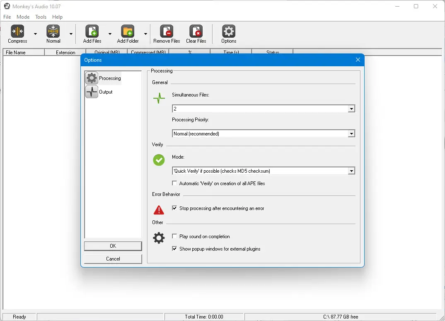Select the Processing category label
This screenshot has width=445, height=321.
point(110,78)
